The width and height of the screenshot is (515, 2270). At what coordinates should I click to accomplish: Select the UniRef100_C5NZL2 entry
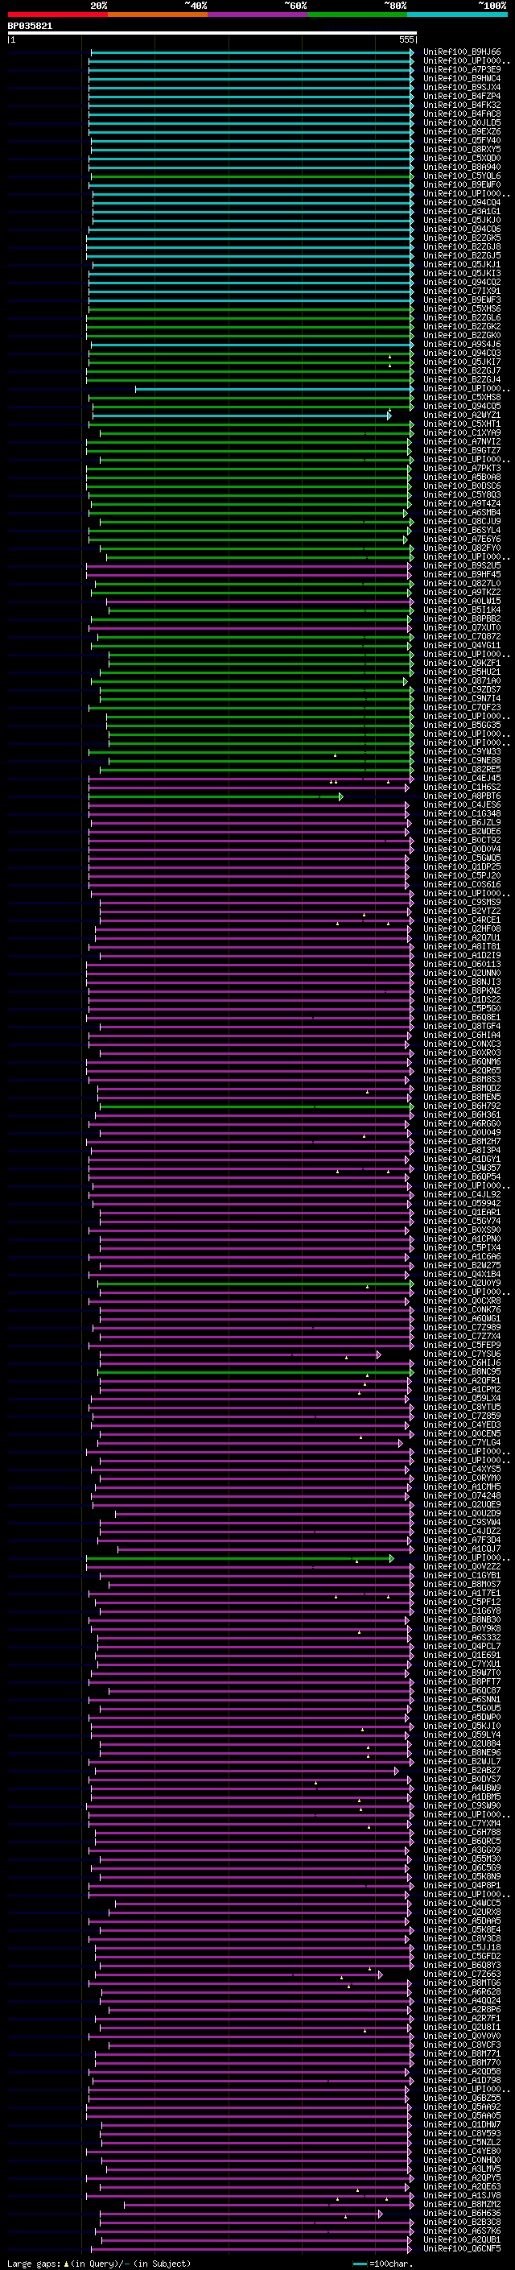462,2142
